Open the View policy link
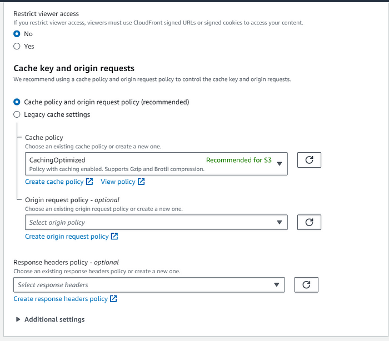The width and height of the screenshot is (389, 341). coord(118,182)
